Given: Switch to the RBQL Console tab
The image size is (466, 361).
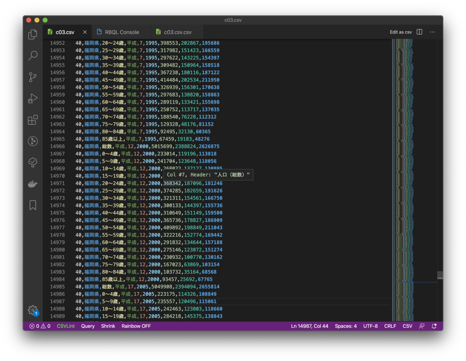Looking at the screenshot, I should click(x=122, y=32).
